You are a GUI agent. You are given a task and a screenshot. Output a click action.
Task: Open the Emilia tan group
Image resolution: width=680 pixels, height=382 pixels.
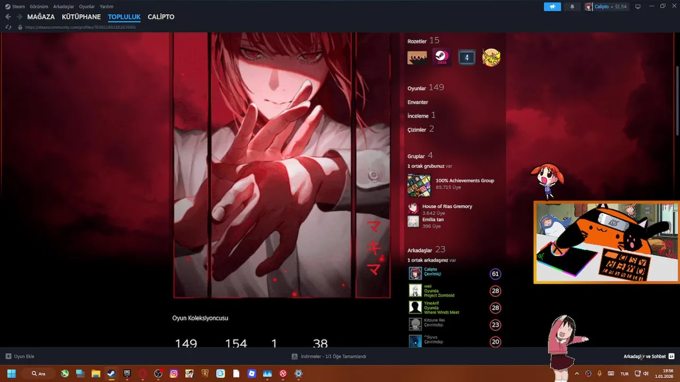[433, 220]
